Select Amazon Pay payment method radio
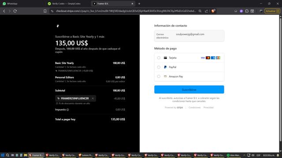The image size is (282, 158). [x=159, y=76]
